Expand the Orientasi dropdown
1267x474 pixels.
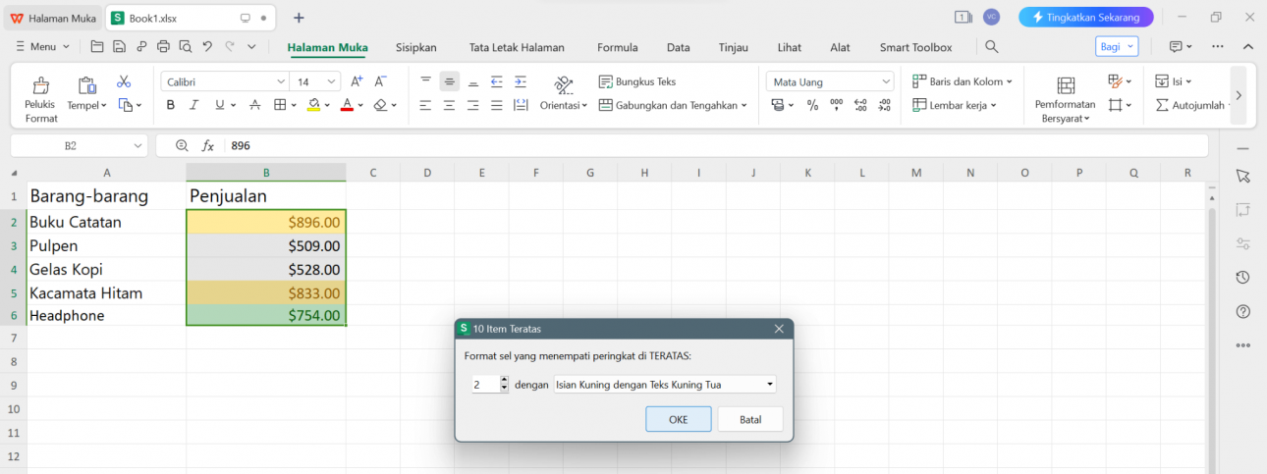564,105
